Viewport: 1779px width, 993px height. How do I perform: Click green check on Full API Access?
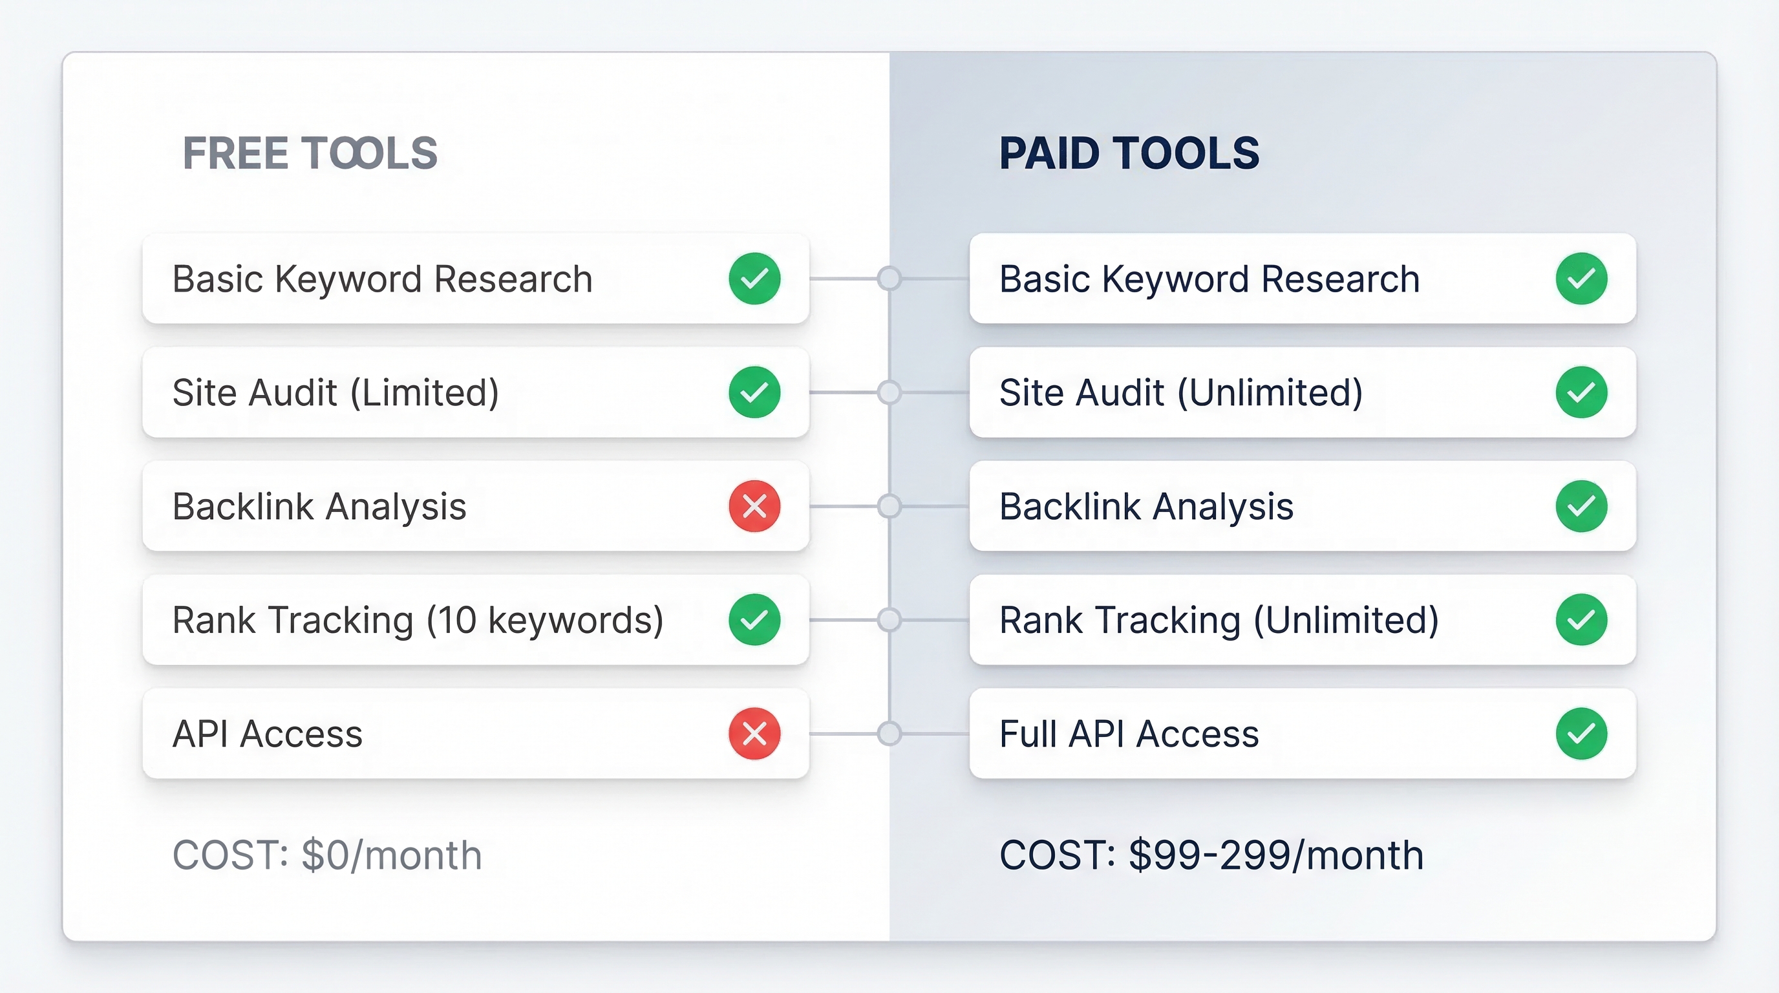pos(1581,733)
